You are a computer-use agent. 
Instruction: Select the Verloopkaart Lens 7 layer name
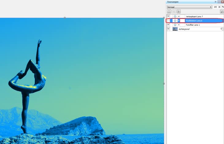tap(194, 16)
